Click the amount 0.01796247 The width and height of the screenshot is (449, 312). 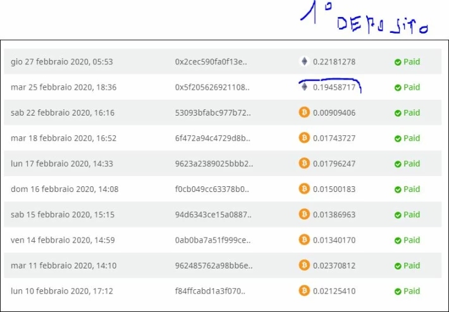[334, 164]
